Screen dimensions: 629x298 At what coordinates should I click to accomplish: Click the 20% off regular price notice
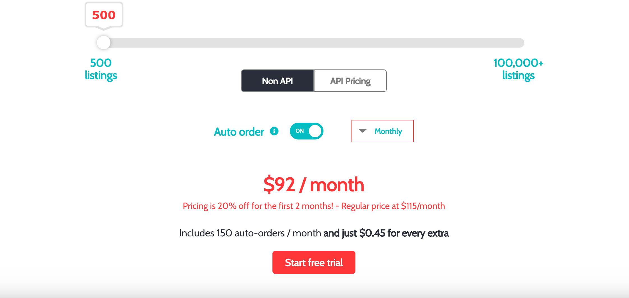coord(314,206)
